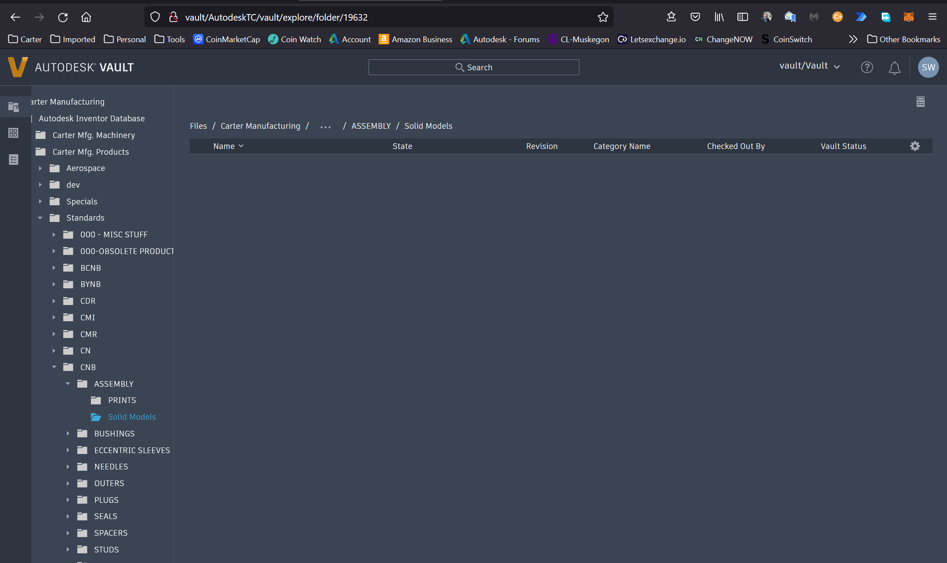Select the PRINTS folder under ASSEMBLY
Viewport: 947px width, 563px height.
122,400
